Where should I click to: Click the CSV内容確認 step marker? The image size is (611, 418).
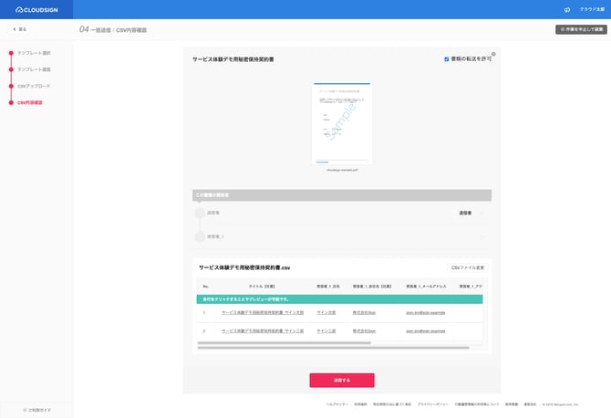11,102
